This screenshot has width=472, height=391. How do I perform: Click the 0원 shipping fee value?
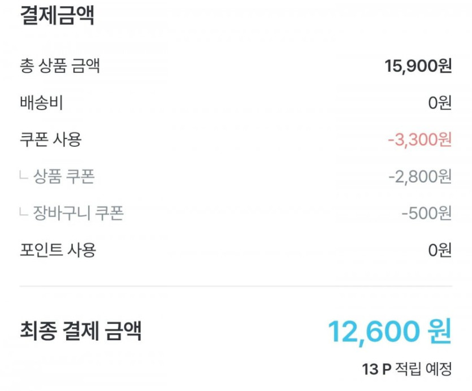tap(439, 103)
